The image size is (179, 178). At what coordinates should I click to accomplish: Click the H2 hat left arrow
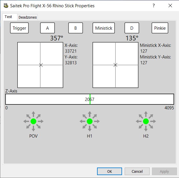click(x=139, y=121)
